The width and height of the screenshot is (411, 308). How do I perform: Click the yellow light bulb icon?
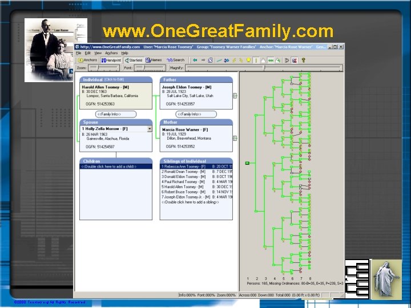pyautogui.click(x=248, y=60)
